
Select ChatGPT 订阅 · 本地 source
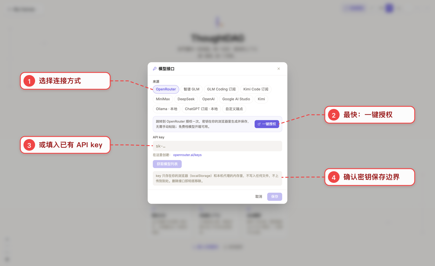point(201,109)
